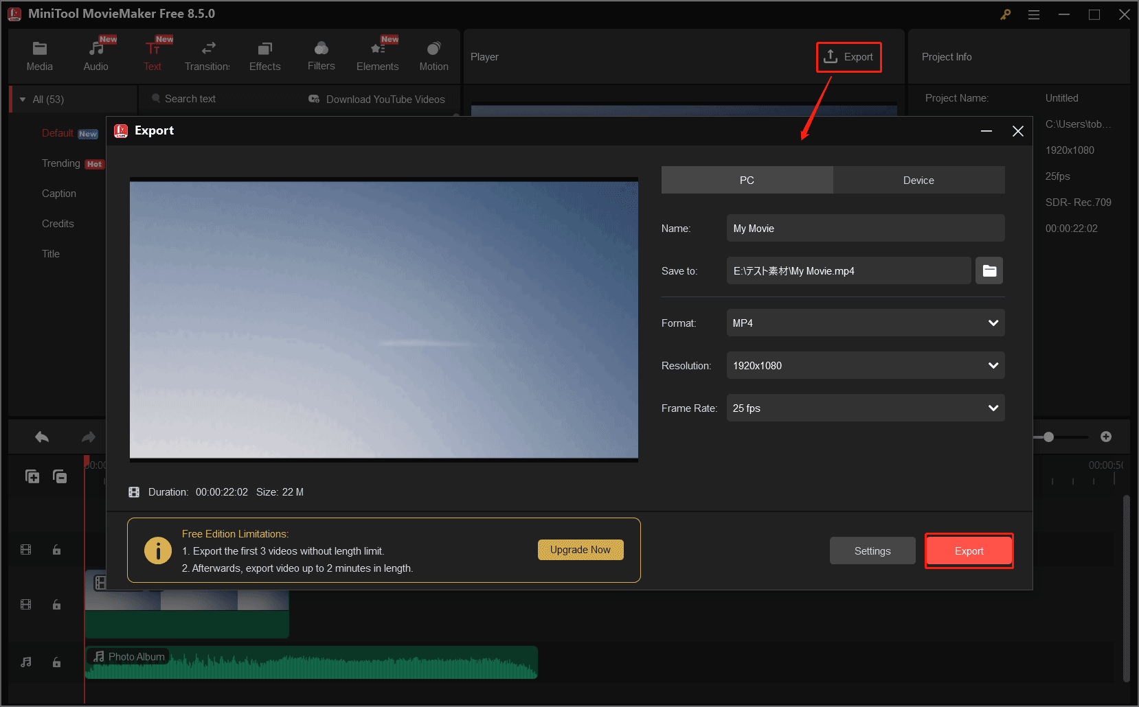1139x707 pixels.
Task: Open the Audio library
Action: pyautogui.click(x=95, y=55)
